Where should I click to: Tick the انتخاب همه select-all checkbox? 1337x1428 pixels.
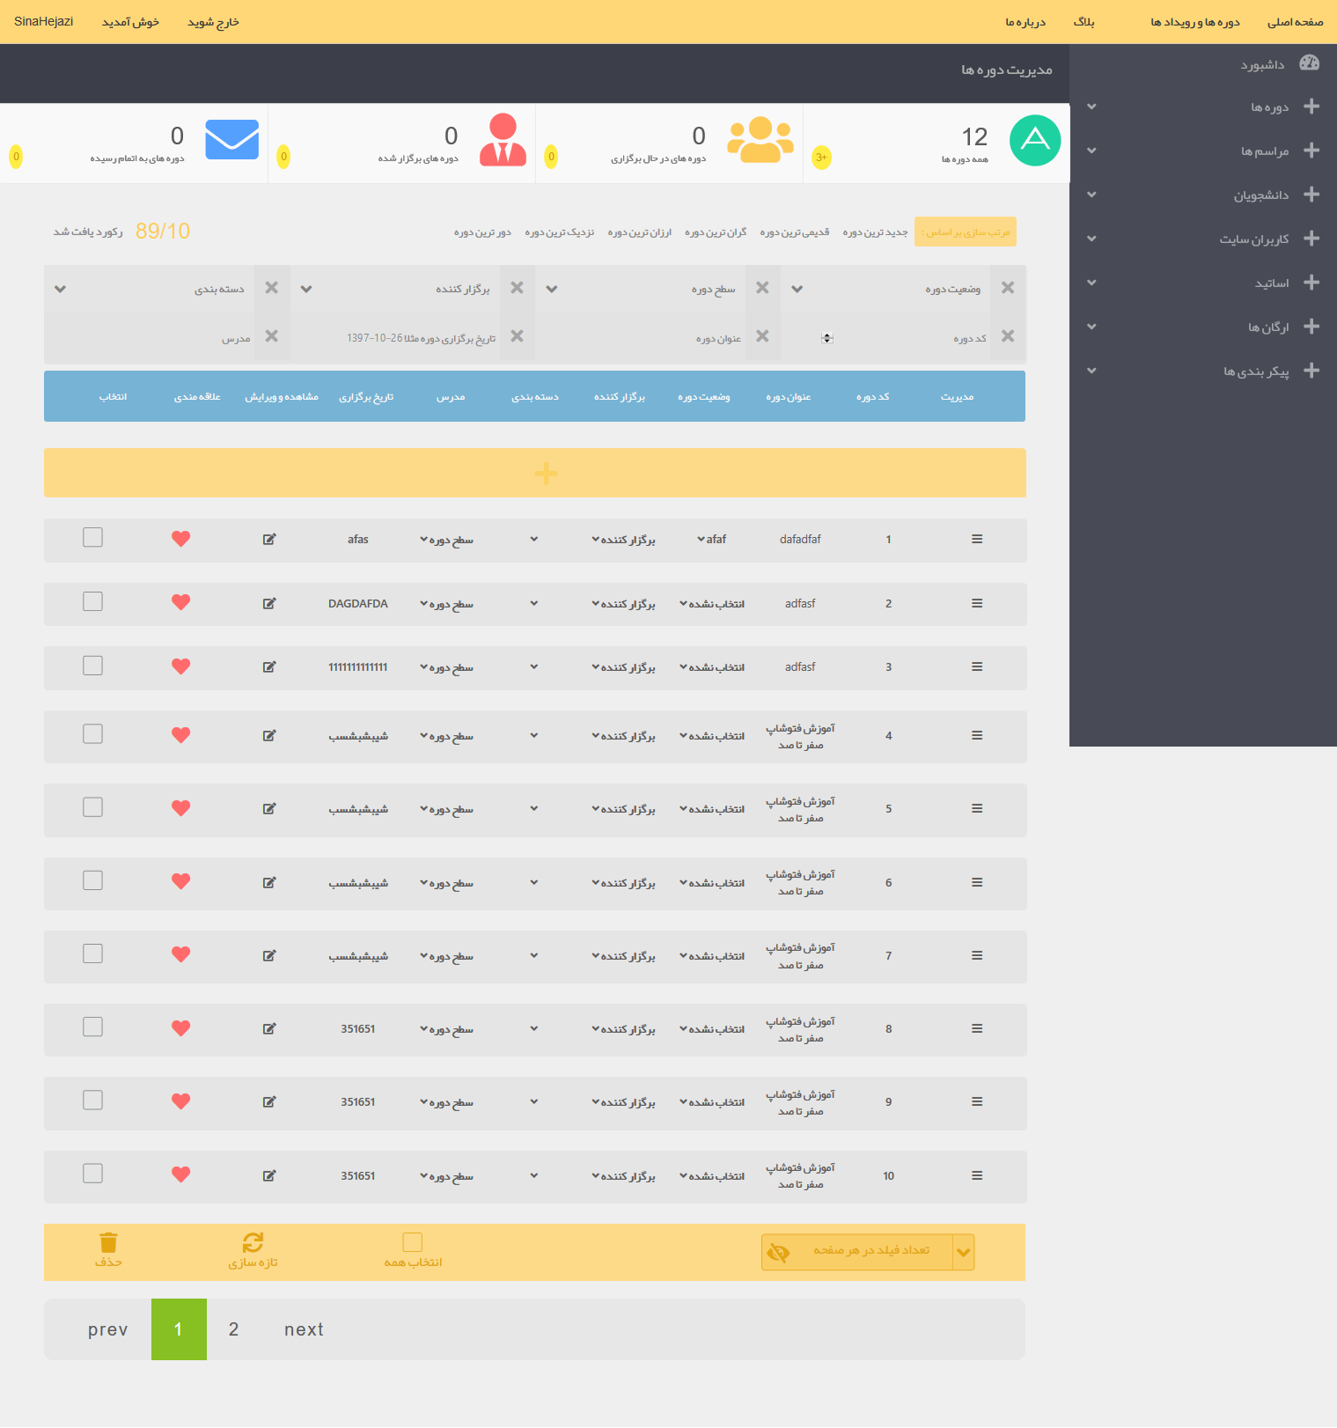[x=412, y=1241]
